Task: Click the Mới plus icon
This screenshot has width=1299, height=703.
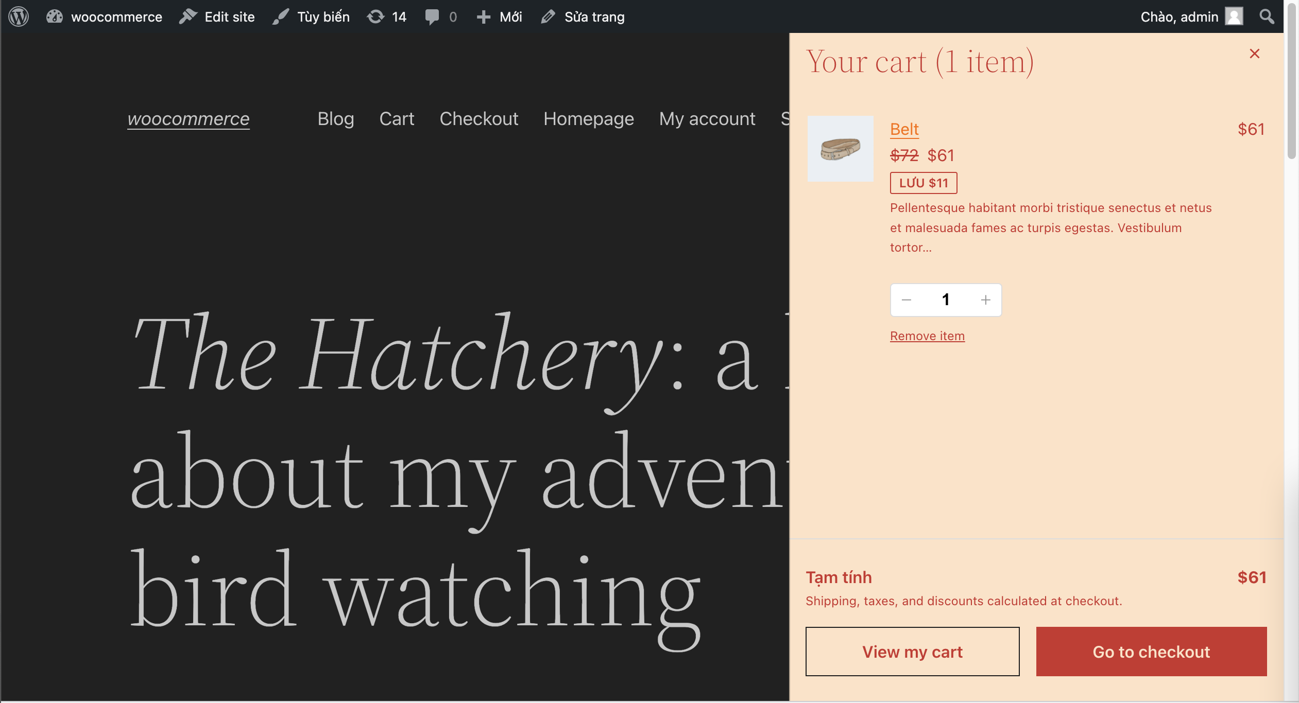Action: (x=483, y=16)
